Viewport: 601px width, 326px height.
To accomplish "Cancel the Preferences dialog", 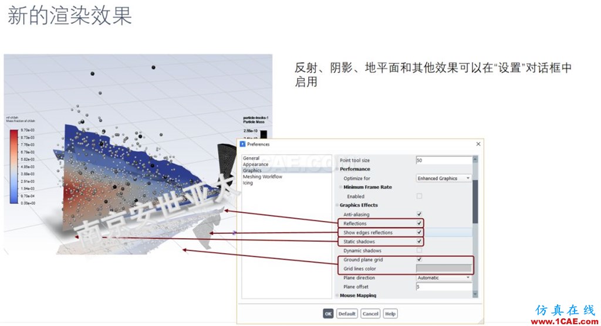I will point(370,314).
